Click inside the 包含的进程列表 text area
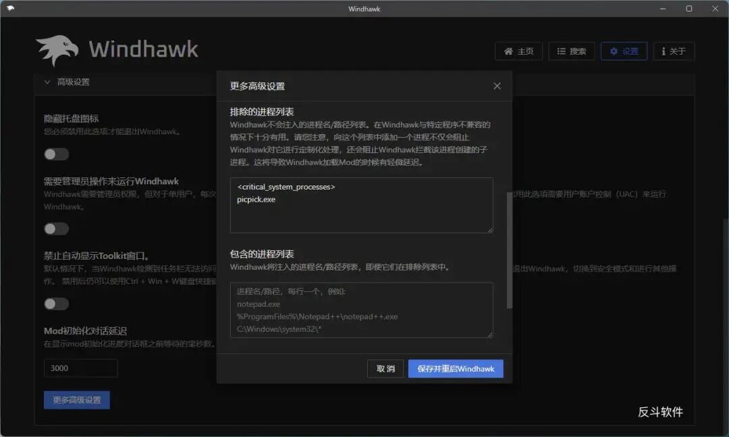 coord(361,310)
